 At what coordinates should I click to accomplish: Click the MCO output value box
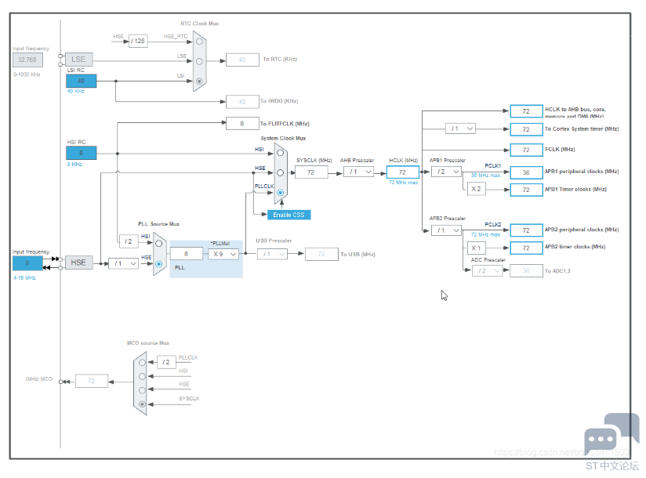tap(92, 381)
